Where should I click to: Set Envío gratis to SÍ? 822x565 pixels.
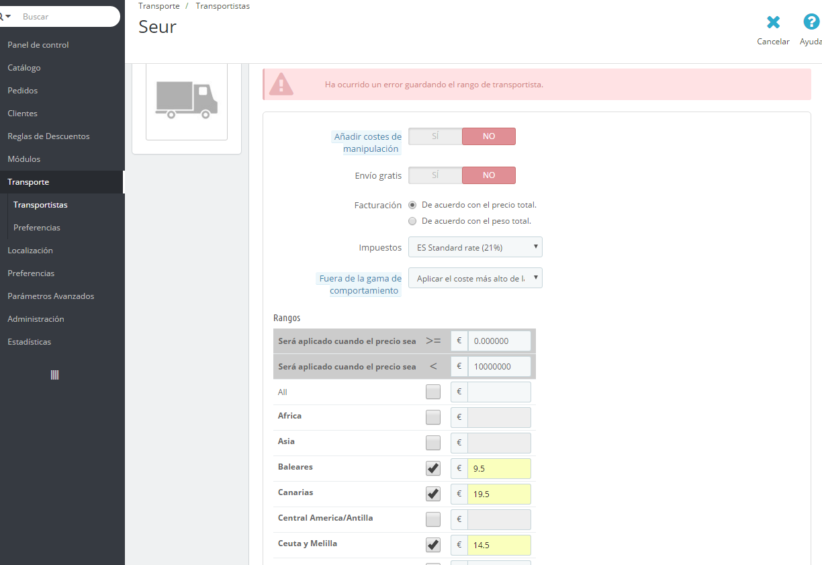(435, 175)
